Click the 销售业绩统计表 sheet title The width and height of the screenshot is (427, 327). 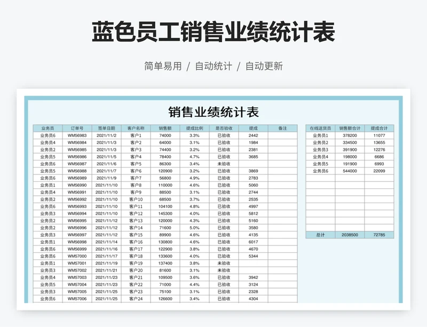pos(213,112)
